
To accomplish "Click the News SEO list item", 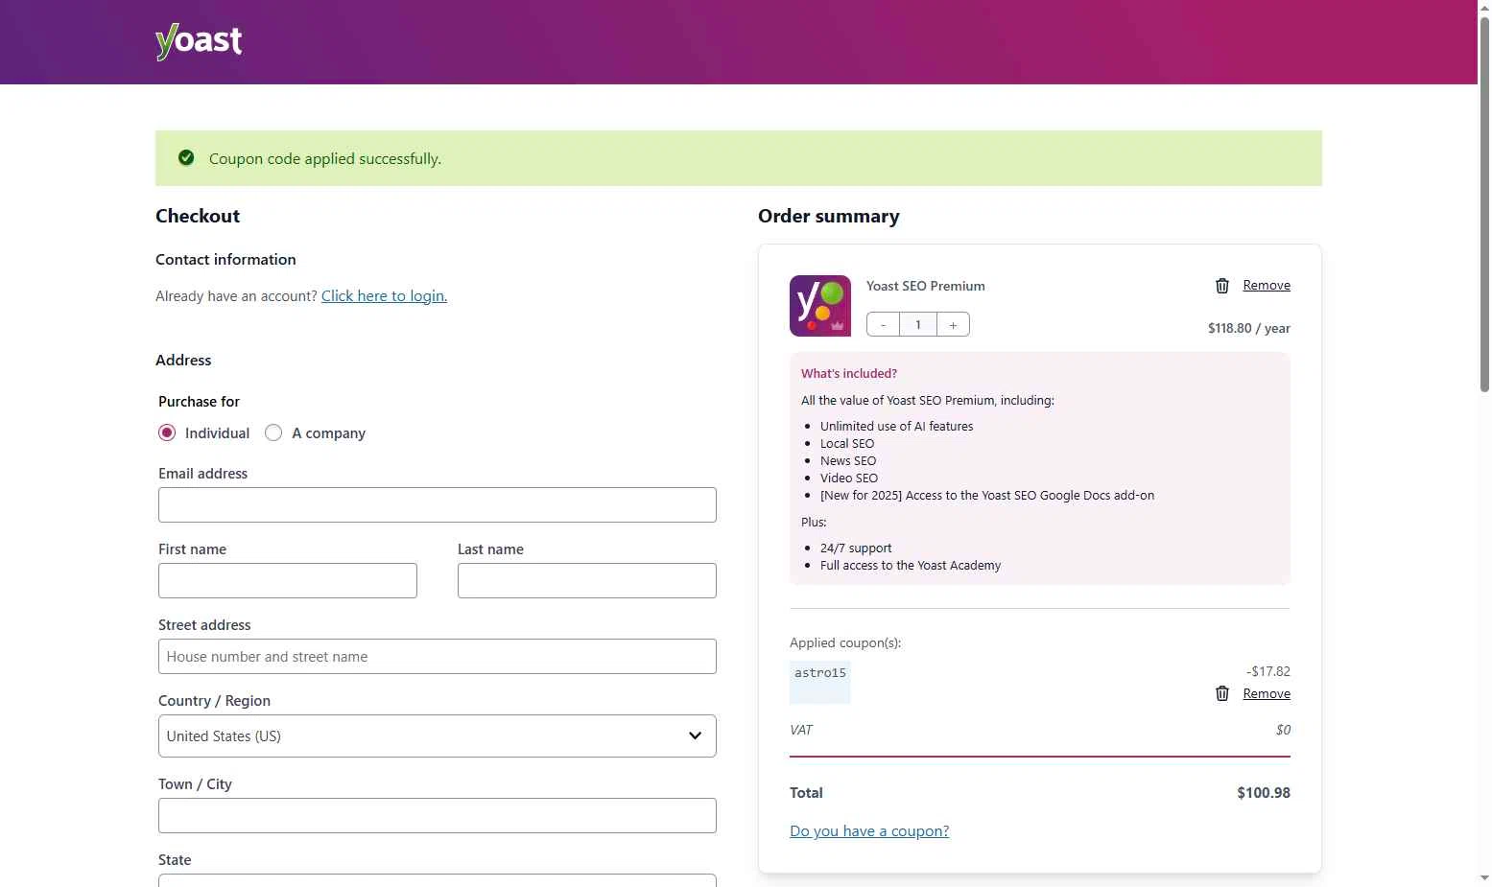I will 848,461.
